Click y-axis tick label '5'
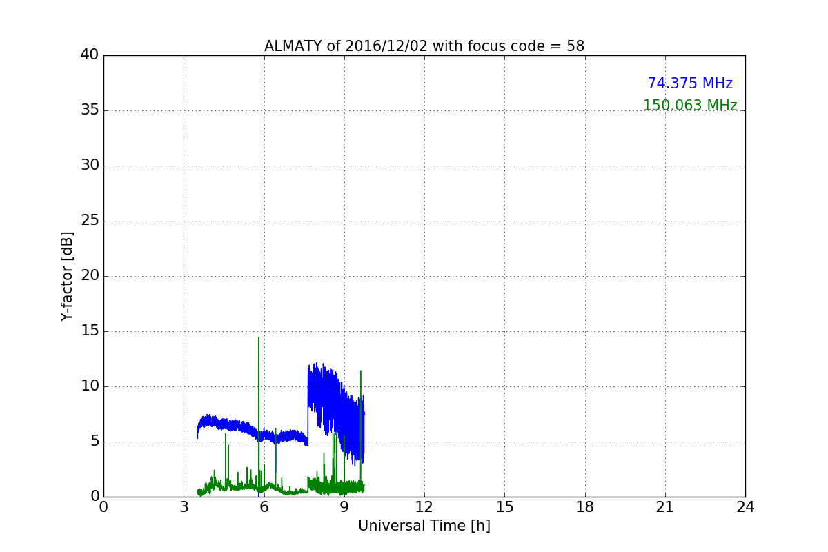Screen dimensions: 828x552 click(x=94, y=442)
